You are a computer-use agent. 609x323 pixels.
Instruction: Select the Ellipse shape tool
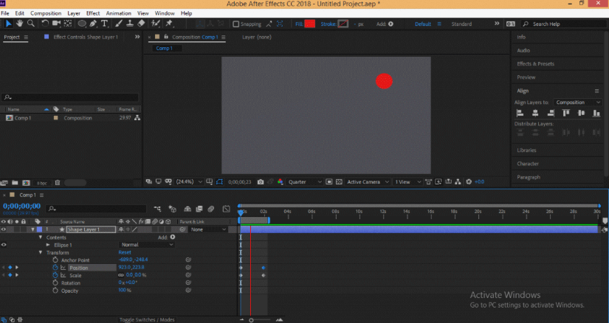[x=82, y=24]
